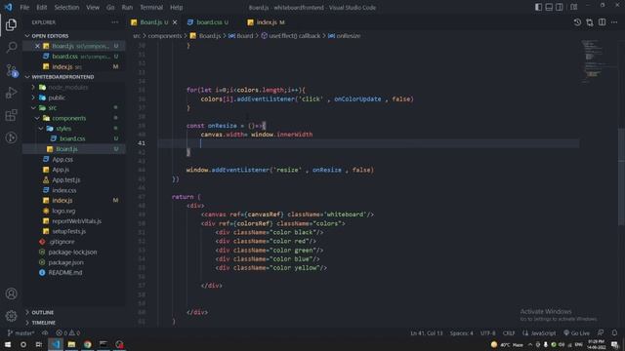
Task: Open App.css in the explorer
Action: (x=74, y=159)
